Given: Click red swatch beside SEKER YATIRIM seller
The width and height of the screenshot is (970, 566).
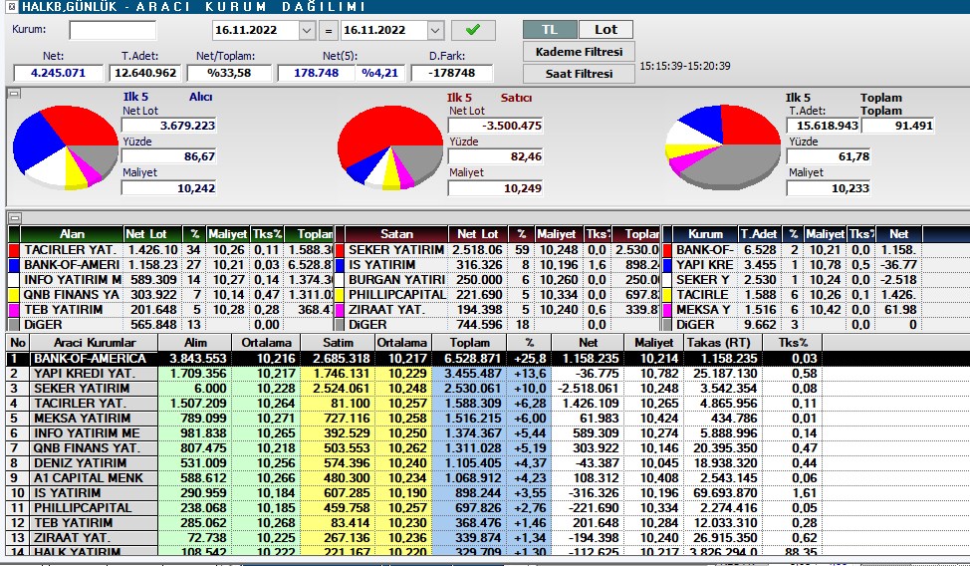Looking at the screenshot, I should tap(339, 249).
